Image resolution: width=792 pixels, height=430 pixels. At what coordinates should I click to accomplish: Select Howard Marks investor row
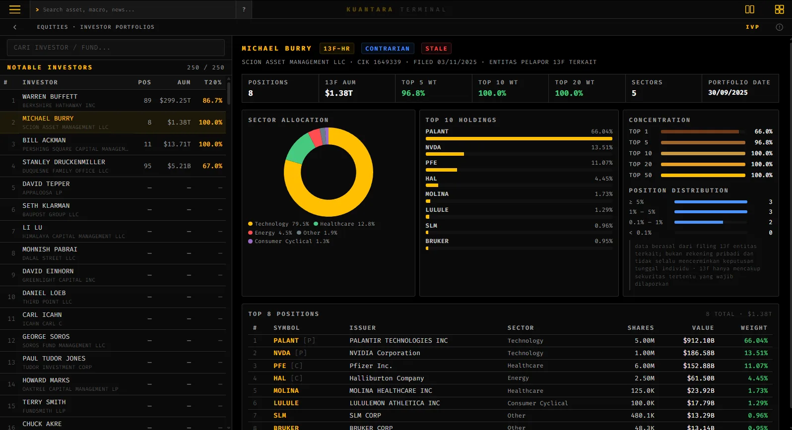(113, 384)
